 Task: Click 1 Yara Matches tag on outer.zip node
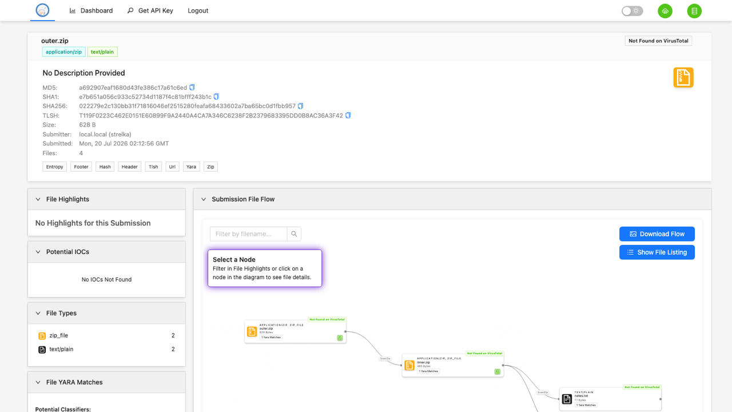click(271, 338)
